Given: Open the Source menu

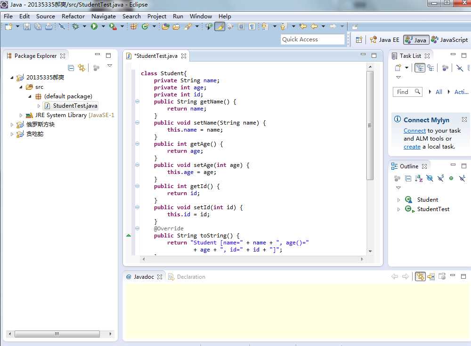Looking at the screenshot, I should coord(45,16).
